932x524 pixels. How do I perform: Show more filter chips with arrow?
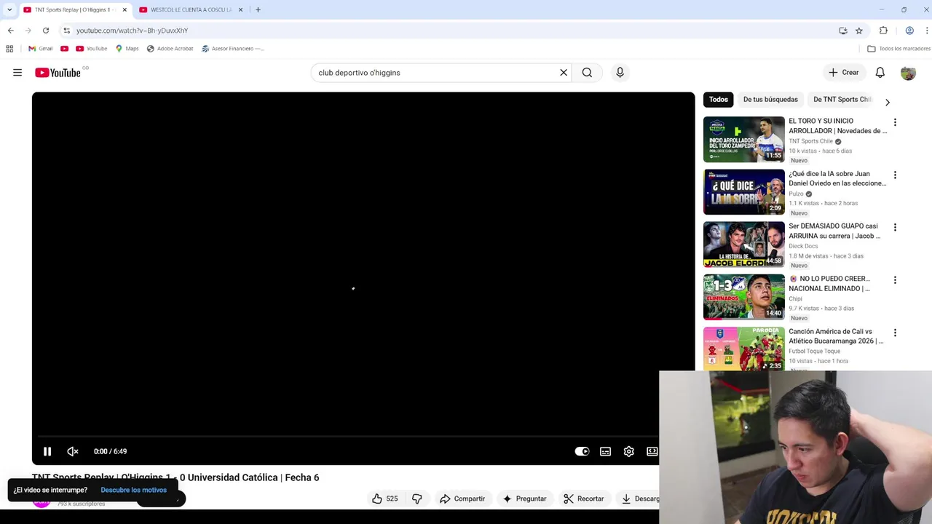point(888,103)
